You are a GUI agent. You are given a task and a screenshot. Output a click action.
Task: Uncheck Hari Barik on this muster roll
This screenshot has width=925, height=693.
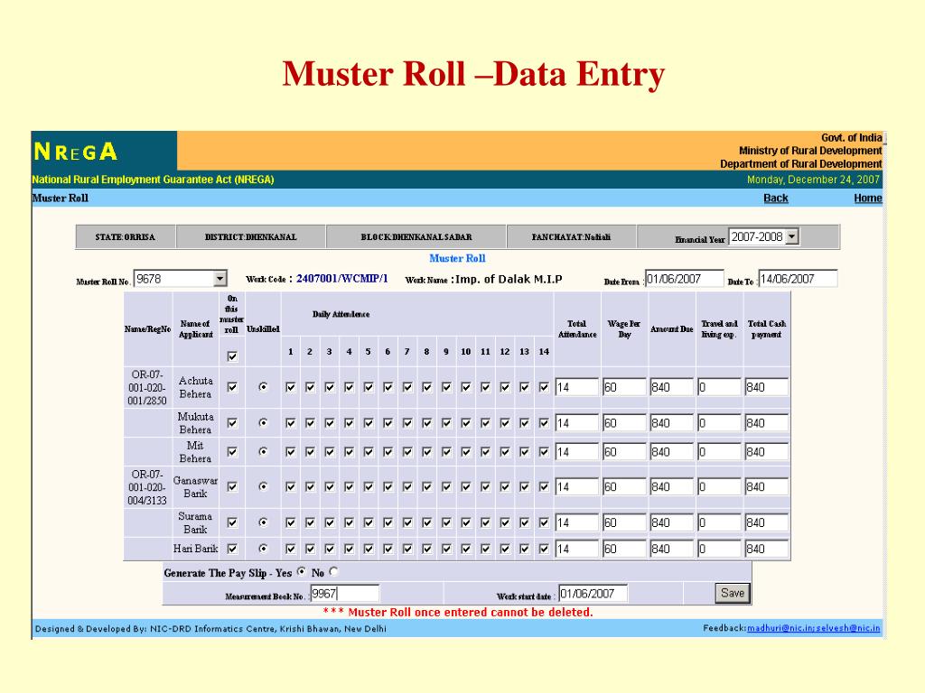(x=232, y=549)
